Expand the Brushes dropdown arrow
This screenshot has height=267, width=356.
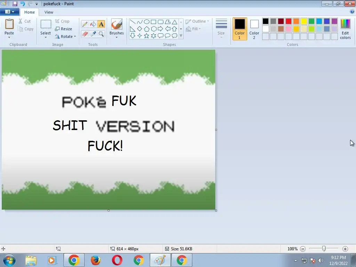(x=117, y=38)
